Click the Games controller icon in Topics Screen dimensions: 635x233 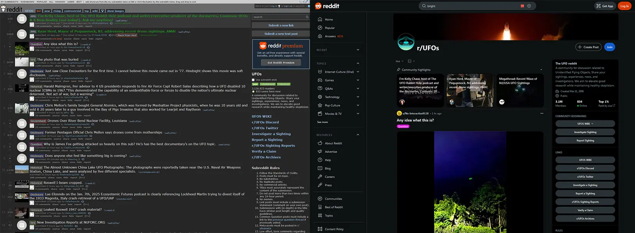320,80
